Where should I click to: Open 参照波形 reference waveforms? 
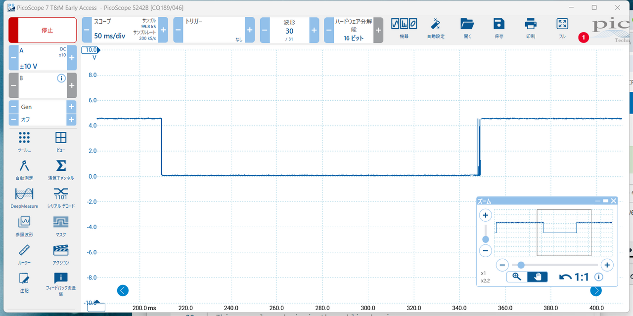(x=24, y=225)
